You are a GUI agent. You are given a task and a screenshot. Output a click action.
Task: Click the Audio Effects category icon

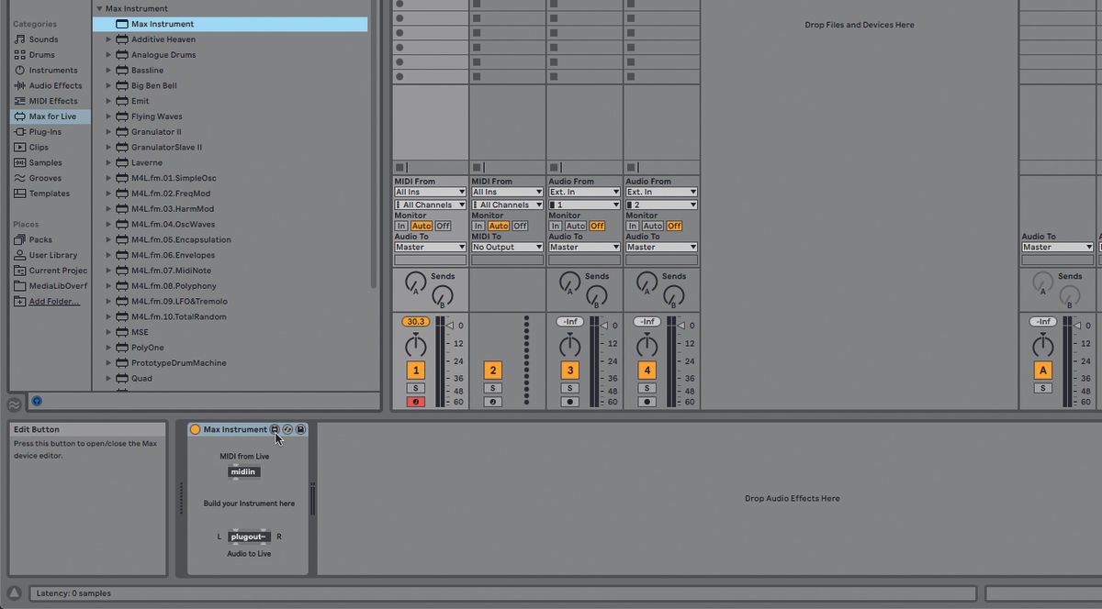[20, 85]
